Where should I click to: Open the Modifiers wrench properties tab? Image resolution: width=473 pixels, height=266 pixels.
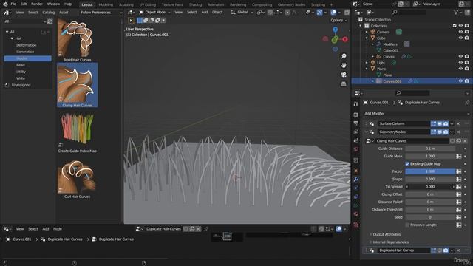[x=356, y=180]
